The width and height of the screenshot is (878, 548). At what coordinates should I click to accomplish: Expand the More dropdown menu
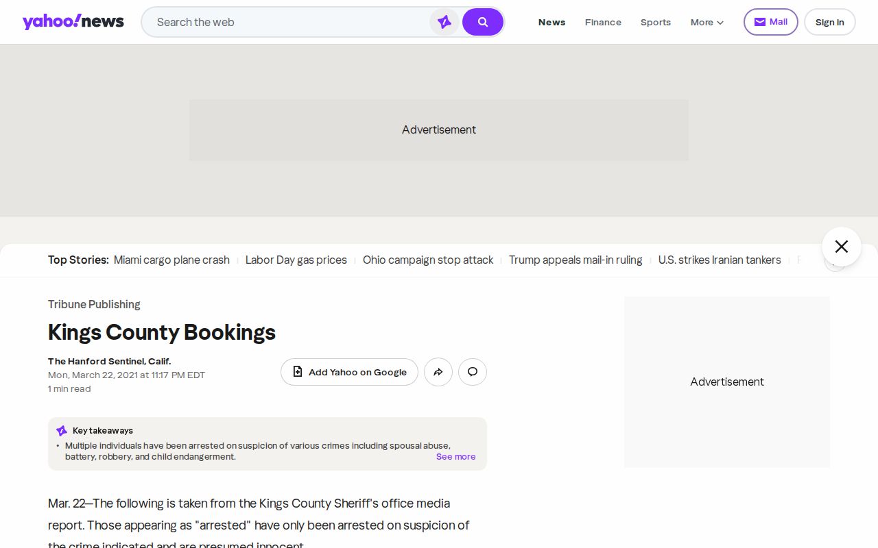[x=707, y=22]
